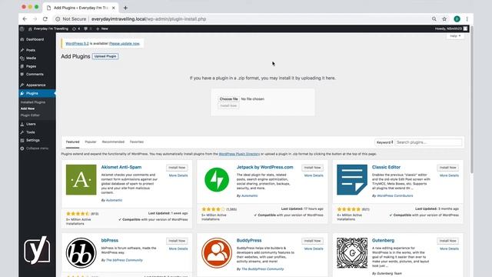Open More Details for Akismet

[178, 175]
